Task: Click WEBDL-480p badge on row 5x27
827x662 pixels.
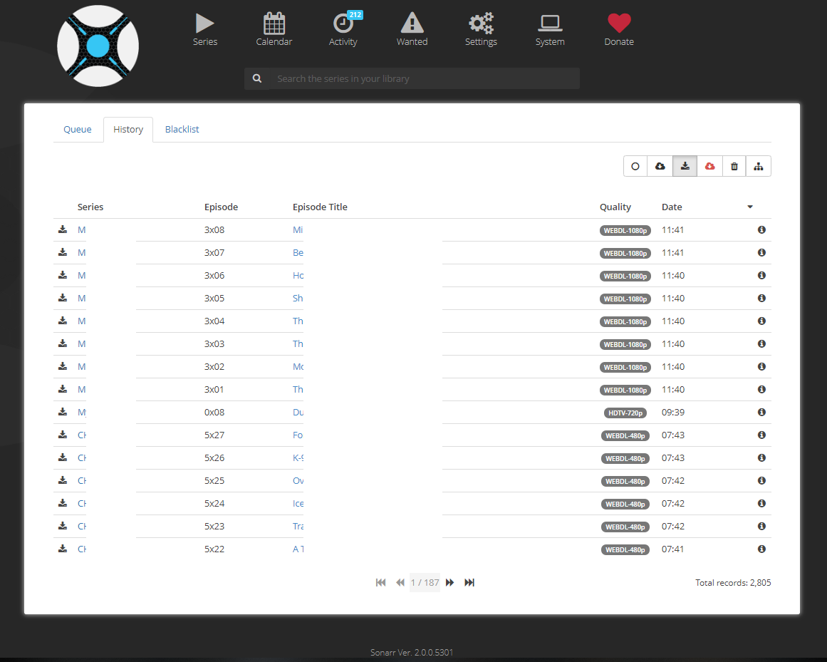Action: pos(625,435)
